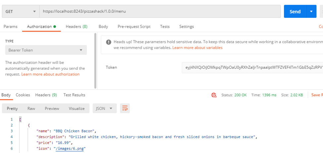Open the JSON format dropdown
The image size is (323, 153).
105,108
